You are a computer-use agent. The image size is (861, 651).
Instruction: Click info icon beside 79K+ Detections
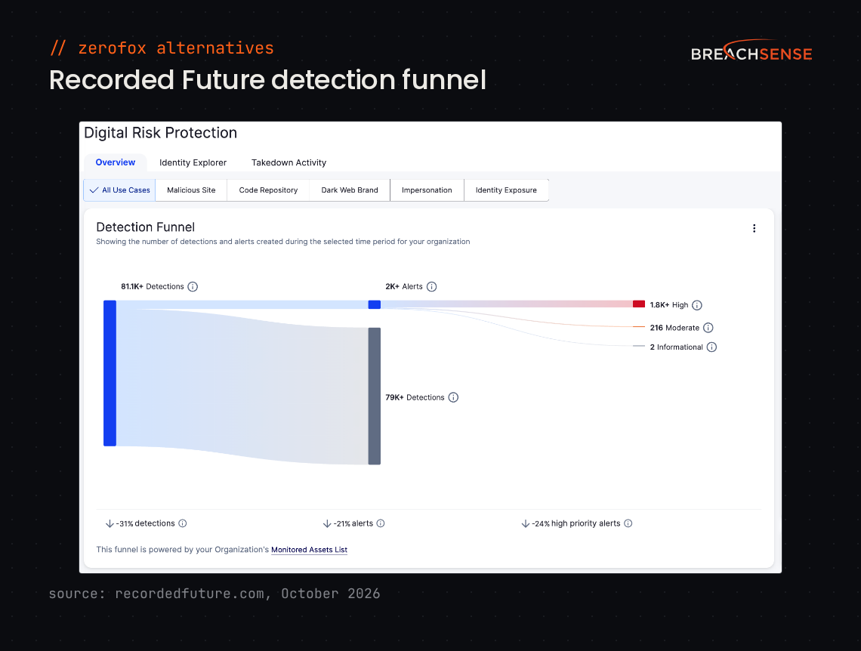pos(453,397)
